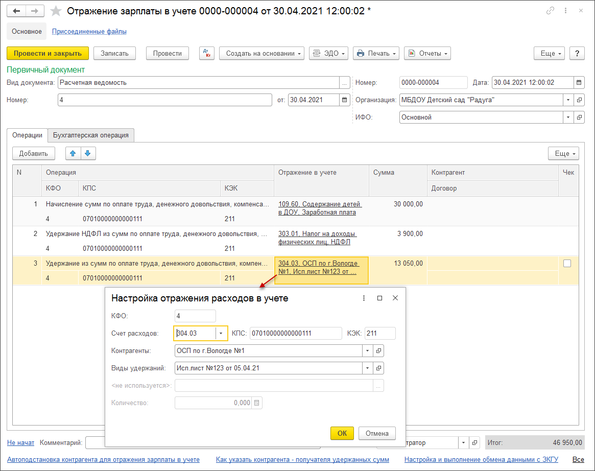Open Виды удержаний item with the open icon
This screenshot has height=471, width=595.
pos(378,368)
